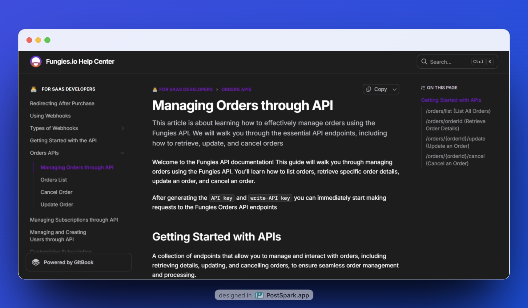Open the Orders List page
The image size is (528, 308).
point(54,180)
